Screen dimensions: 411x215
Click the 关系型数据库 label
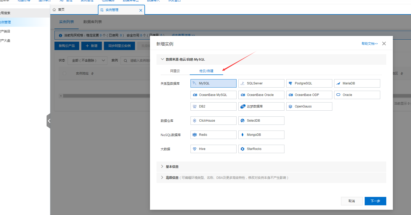coord(170,84)
